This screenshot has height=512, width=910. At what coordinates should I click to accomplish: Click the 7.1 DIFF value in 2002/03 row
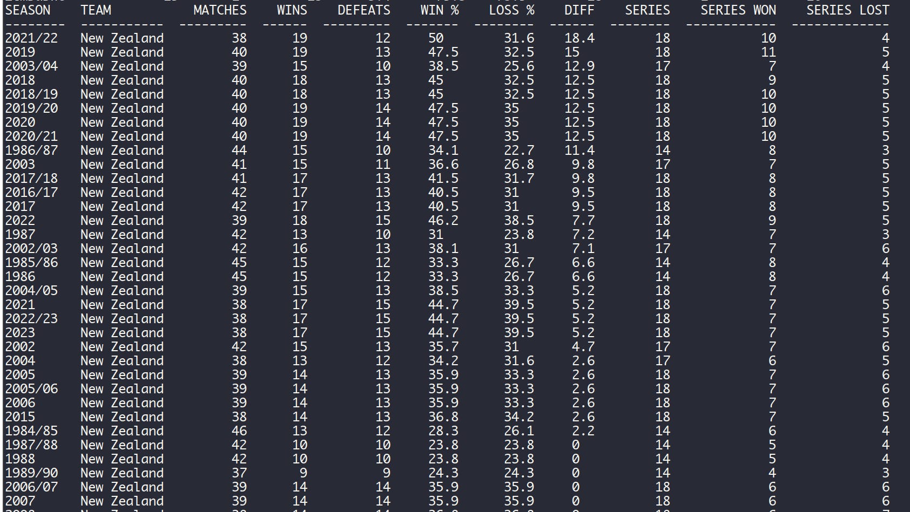click(x=583, y=249)
